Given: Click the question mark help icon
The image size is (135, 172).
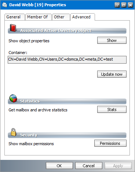Looking at the screenshot, I should [x=117, y=5].
